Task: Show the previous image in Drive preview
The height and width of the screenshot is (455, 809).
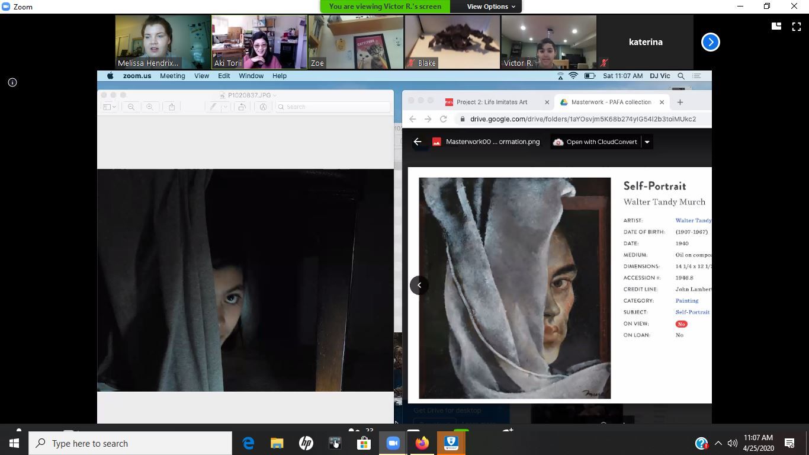Action: coord(419,285)
